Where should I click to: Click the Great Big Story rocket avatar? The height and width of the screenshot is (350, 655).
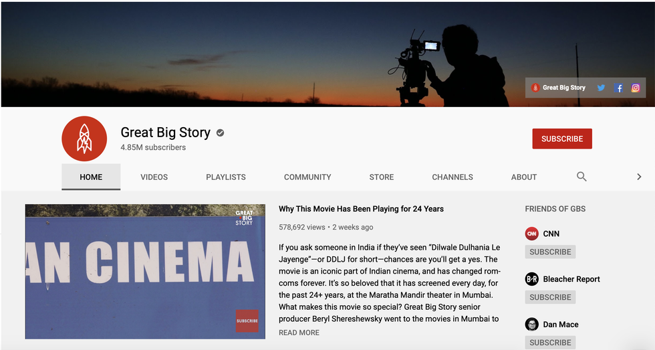[x=84, y=139]
